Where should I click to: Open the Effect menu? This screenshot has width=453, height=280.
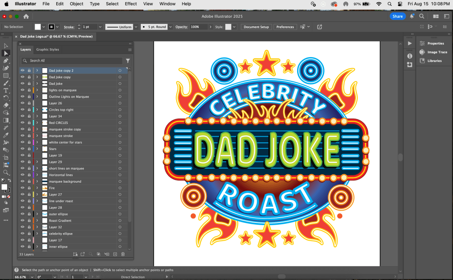tap(131, 4)
